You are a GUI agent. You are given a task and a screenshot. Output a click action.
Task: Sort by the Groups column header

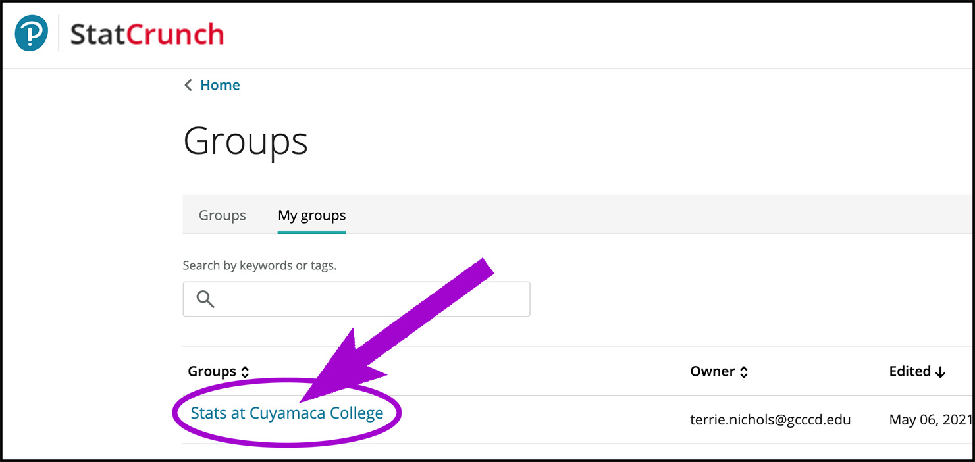pos(212,371)
